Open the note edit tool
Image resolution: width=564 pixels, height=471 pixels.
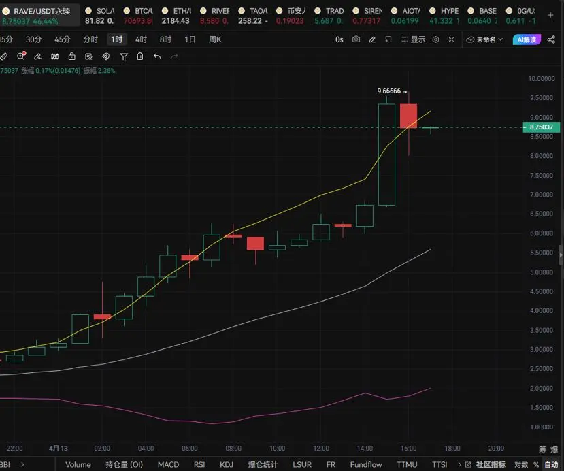tap(88, 56)
